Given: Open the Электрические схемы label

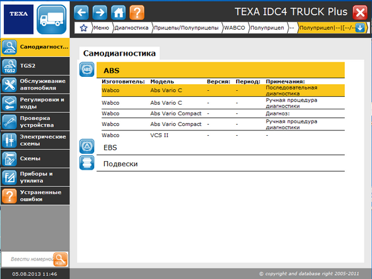Looking at the screenshot, I should (x=43, y=140).
